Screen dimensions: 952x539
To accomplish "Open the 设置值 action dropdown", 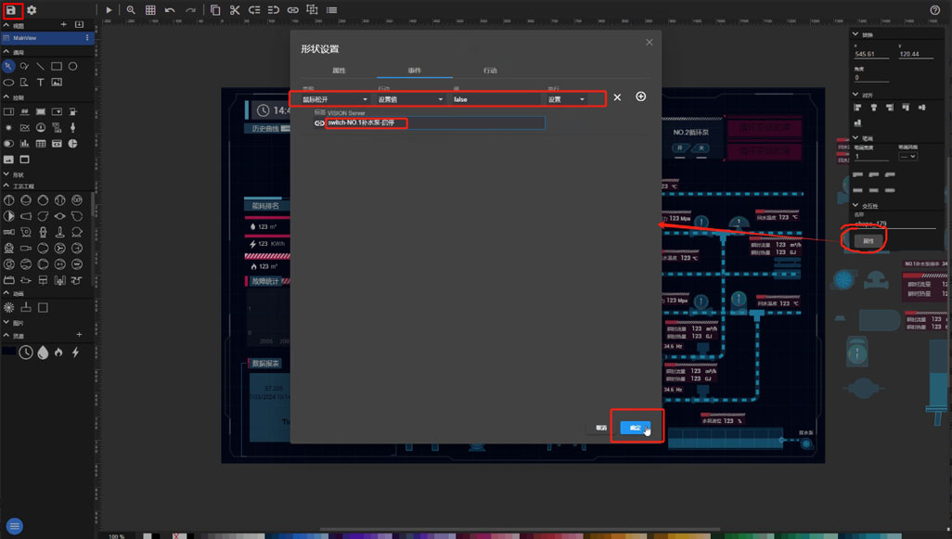I will [410, 99].
